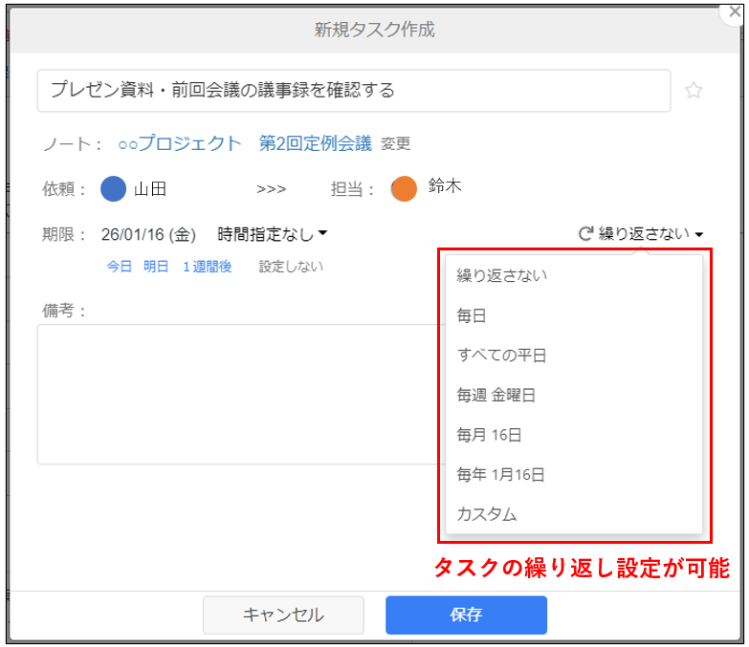Viewport: 749px width, 647px height.
Task: Star the task as favorite
Action: click(x=694, y=90)
